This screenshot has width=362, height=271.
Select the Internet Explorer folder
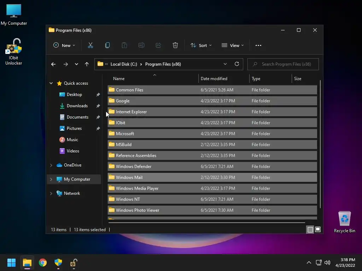tap(212, 112)
